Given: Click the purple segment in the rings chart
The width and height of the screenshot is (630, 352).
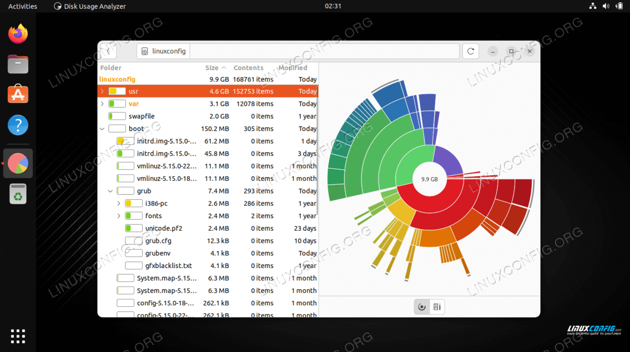Looking at the screenshot, I should tap(448, 162).
